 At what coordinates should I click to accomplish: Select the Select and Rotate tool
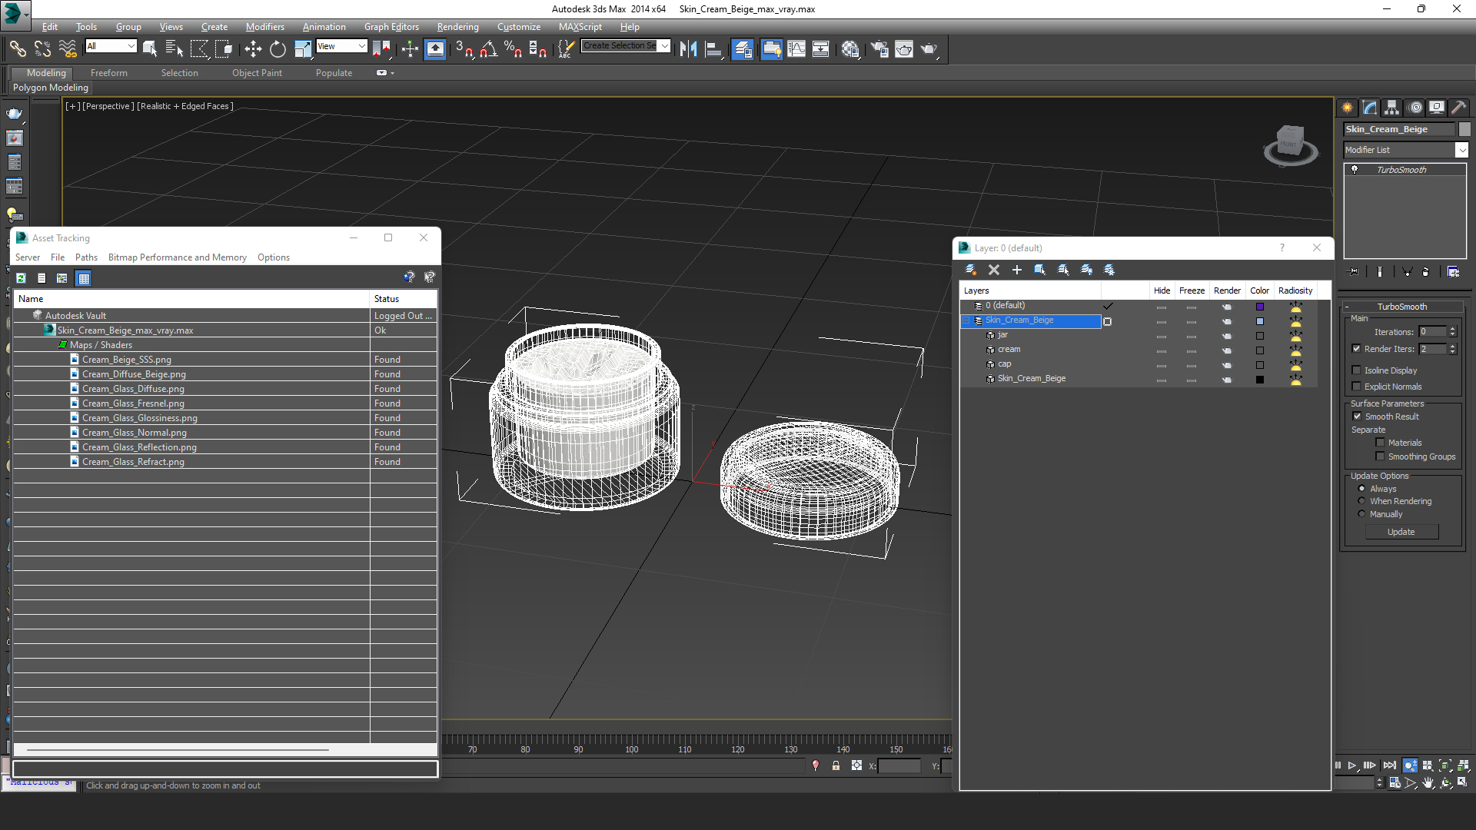[x=278, y=49]
